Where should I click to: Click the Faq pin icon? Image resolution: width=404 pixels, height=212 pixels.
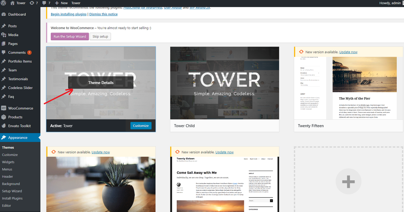coord(4,97)
